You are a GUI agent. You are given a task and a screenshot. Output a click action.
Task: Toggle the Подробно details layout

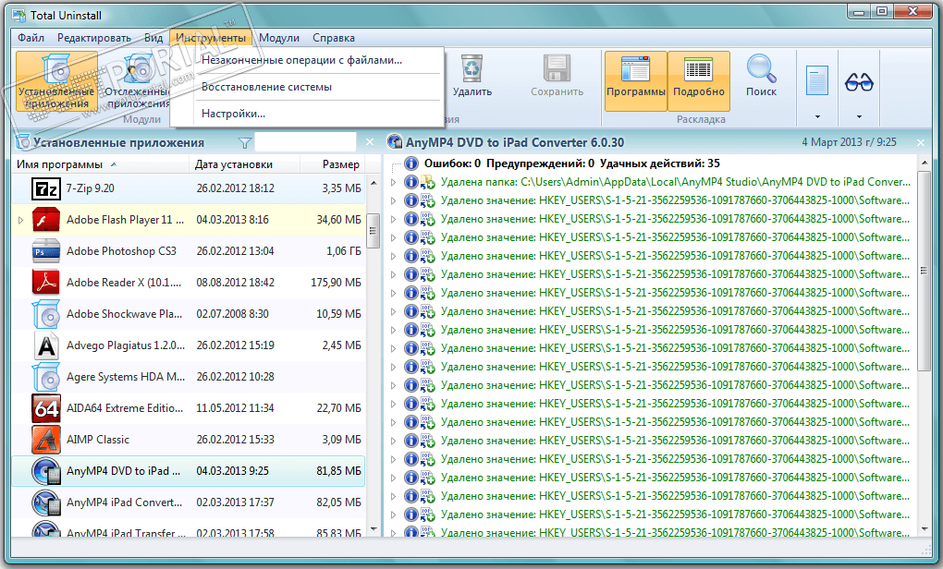pyautogui.click(x=699, y=79)
